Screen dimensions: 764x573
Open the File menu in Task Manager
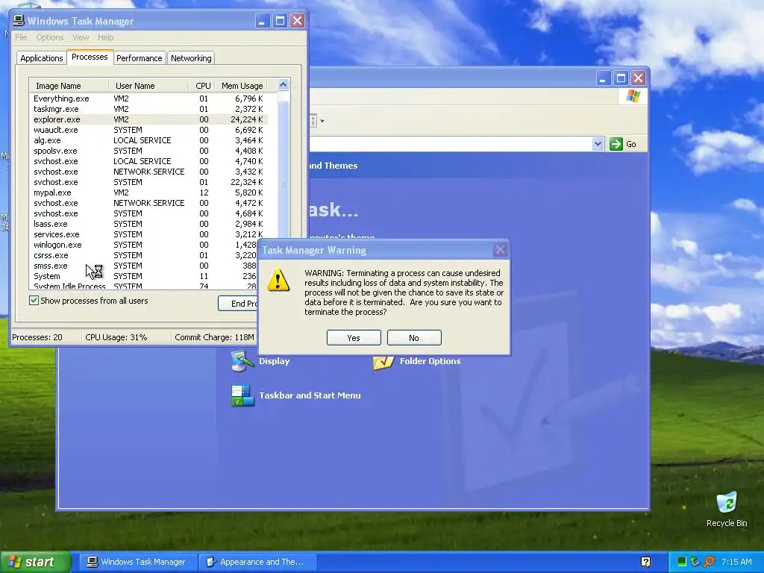coord(21,37)
